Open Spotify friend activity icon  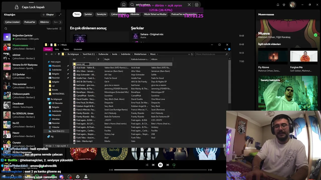(284, 5)
